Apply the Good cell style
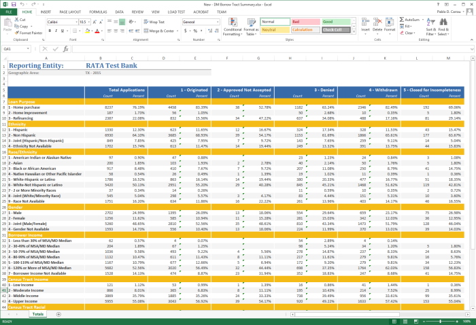This screenshot has height=325, width=476. 336,22
